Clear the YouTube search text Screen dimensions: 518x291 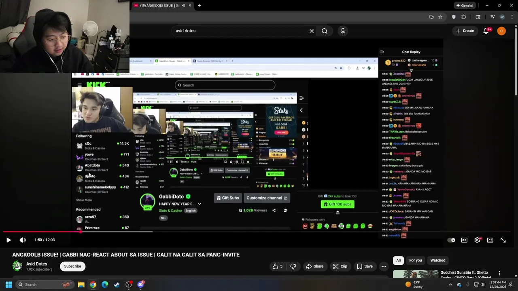coord(312,31)
